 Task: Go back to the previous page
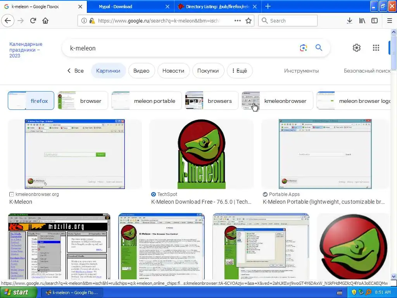[8, 21]
